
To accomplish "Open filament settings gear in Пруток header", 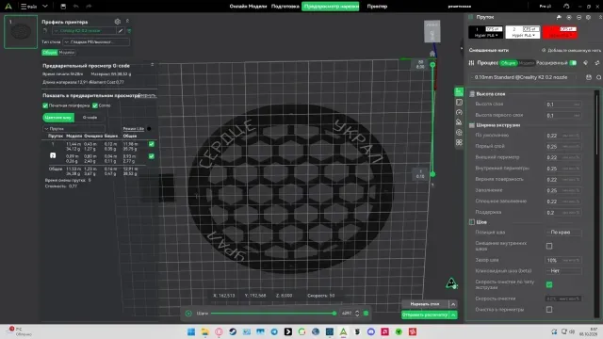I will click(x=588, y=17).
